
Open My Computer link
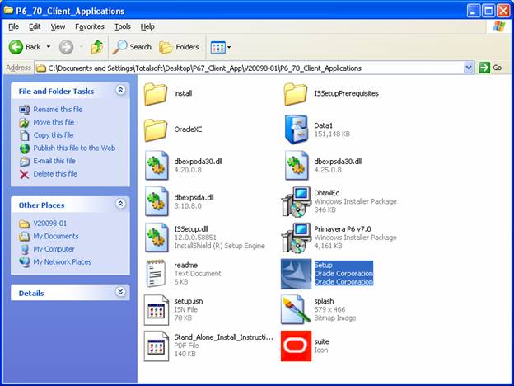pos(54,249)
